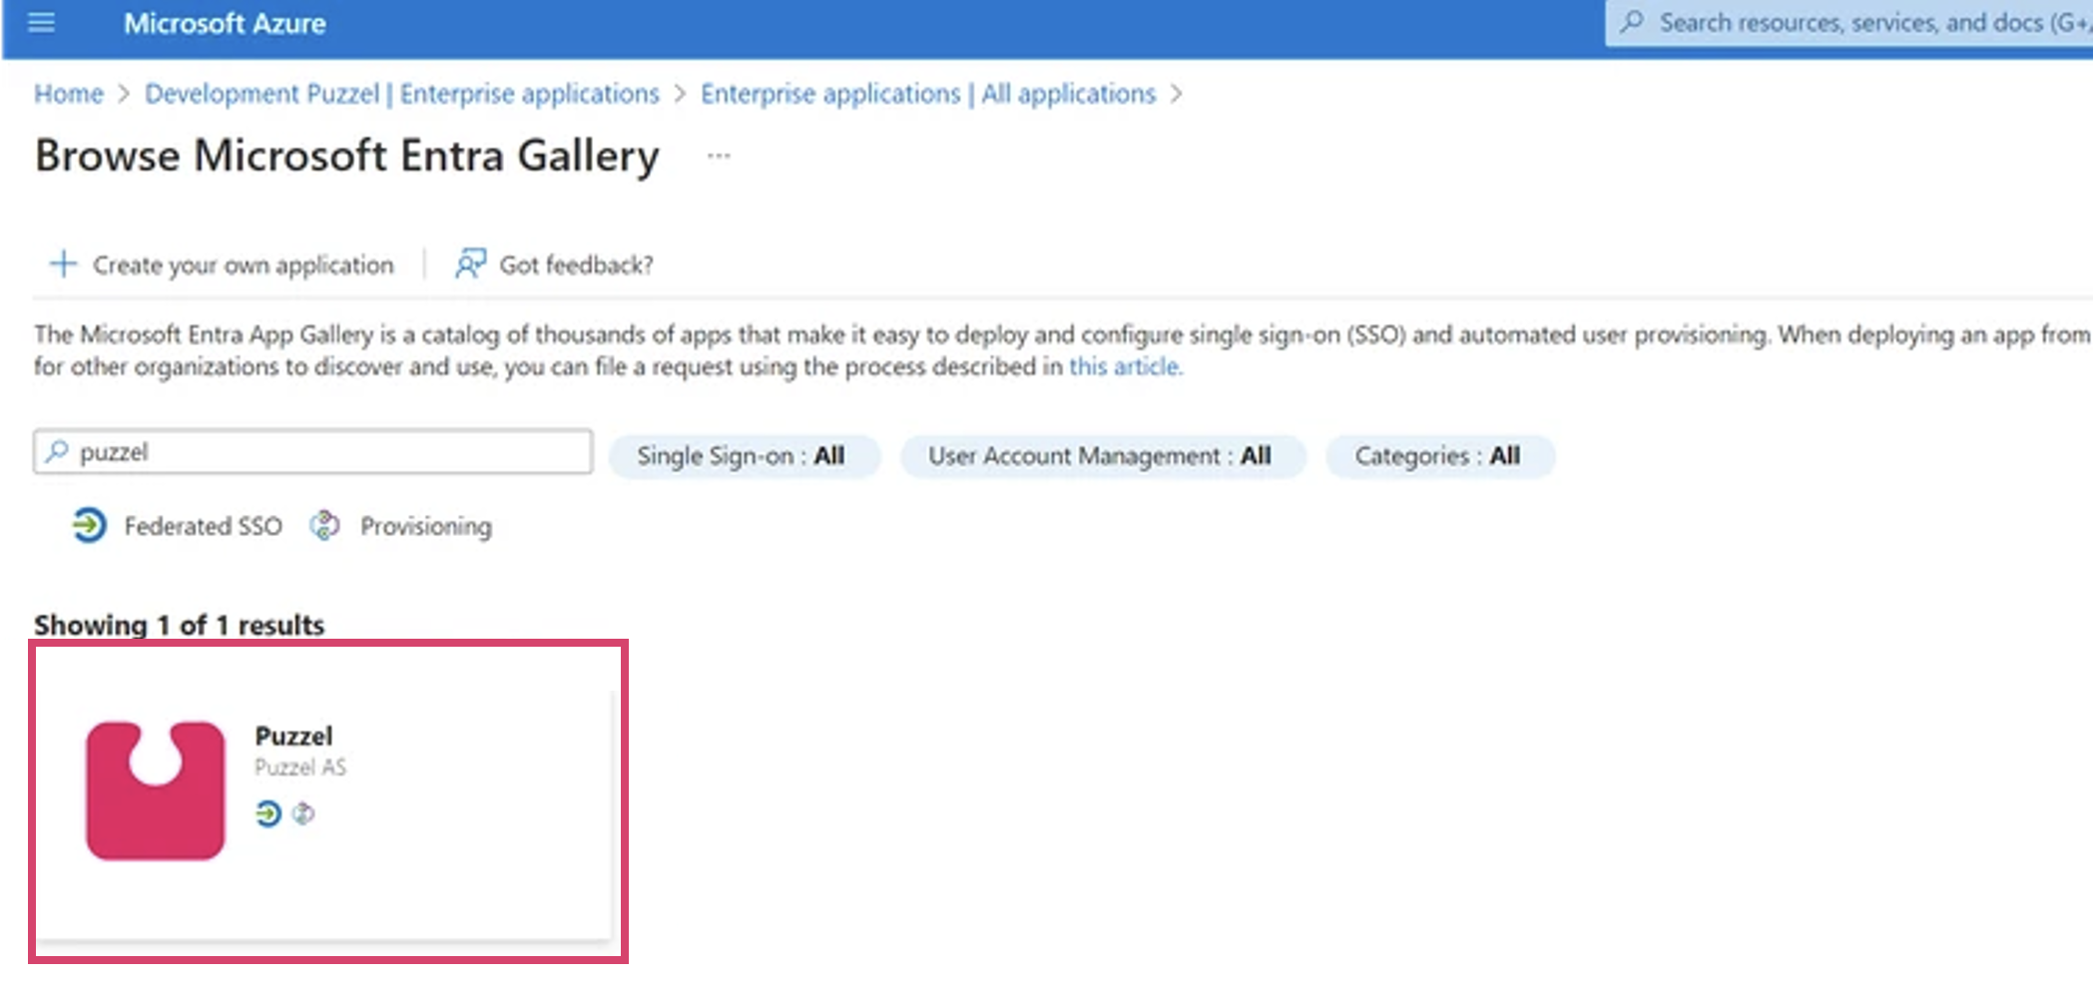This screenshot has width=2096, height=1004.
Task: Click the Got feedback person icon
Action: 470,263
